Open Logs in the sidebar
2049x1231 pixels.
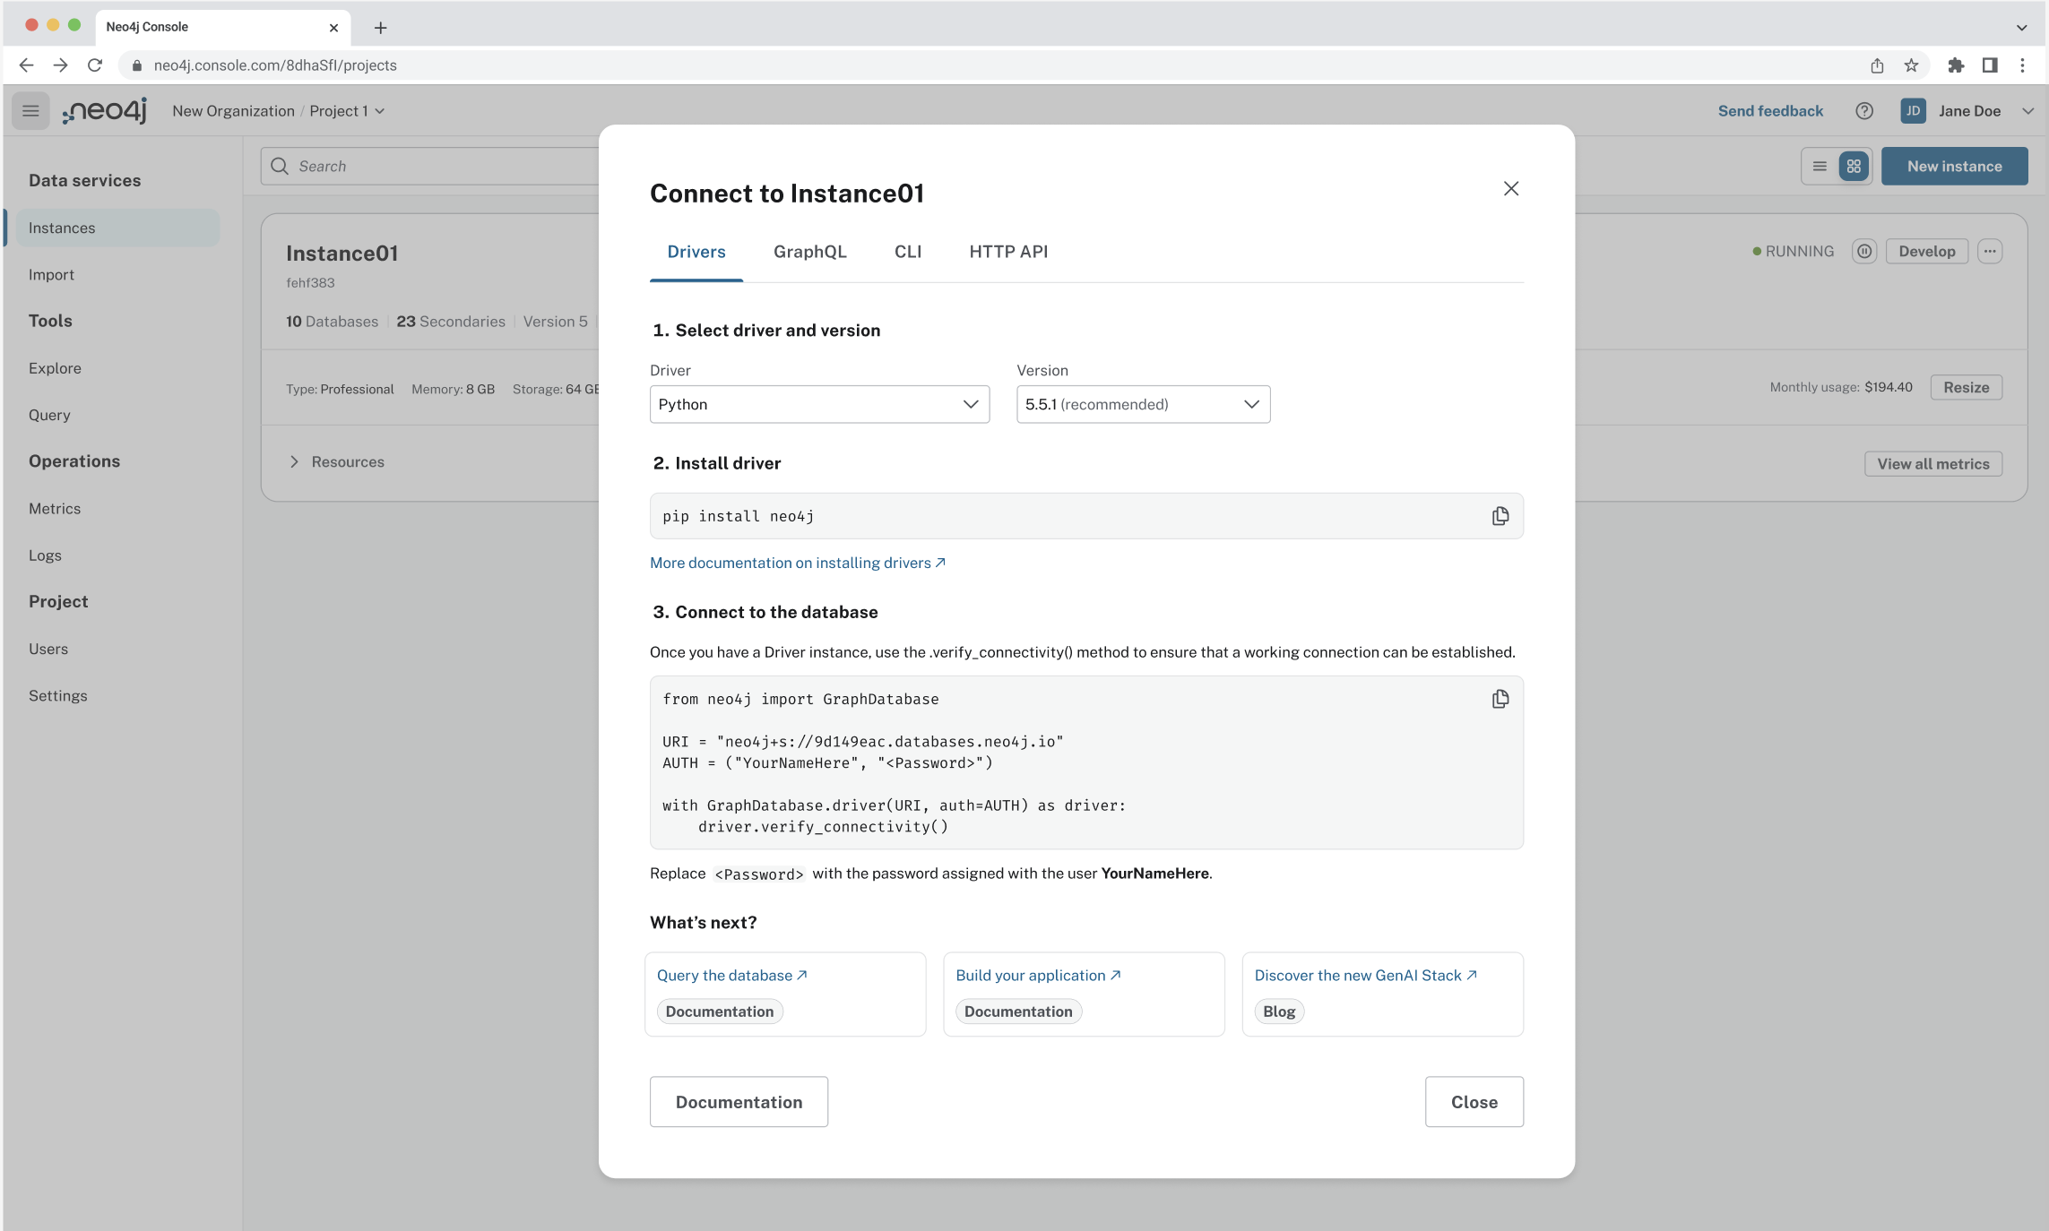coord(45,555)
